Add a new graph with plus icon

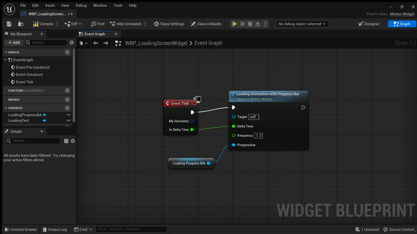[x=67, y=52]
